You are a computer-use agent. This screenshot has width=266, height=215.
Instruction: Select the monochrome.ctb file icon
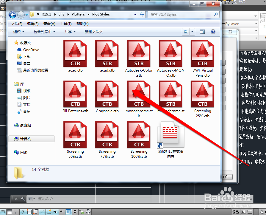pyautogui.click(x=139, y=94)
